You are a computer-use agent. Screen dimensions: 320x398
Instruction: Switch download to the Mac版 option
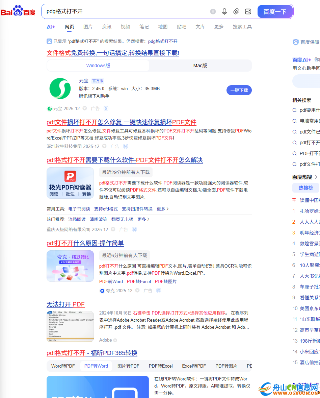[x=200, y=66]
